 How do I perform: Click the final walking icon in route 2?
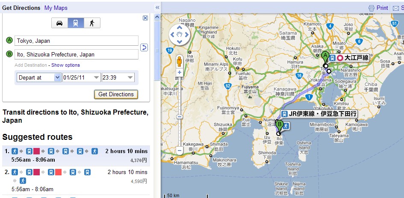(x=23, y=181)
